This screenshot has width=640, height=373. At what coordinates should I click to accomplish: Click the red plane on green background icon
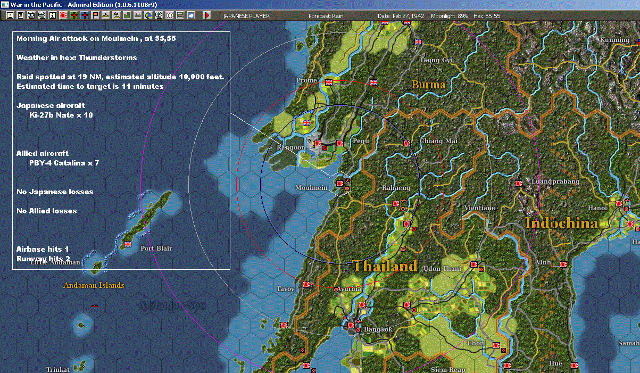tap(73, 15)
